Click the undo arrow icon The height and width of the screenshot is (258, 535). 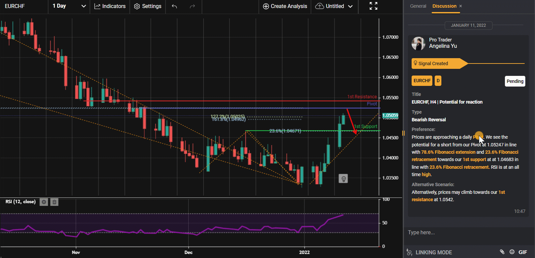coord(174,6)
